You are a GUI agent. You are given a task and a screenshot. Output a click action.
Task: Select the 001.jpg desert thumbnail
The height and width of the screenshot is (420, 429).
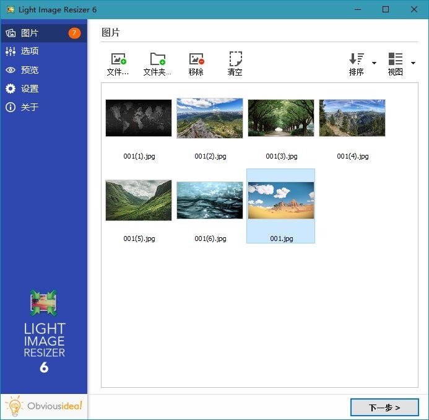click(x=280, y=200)
